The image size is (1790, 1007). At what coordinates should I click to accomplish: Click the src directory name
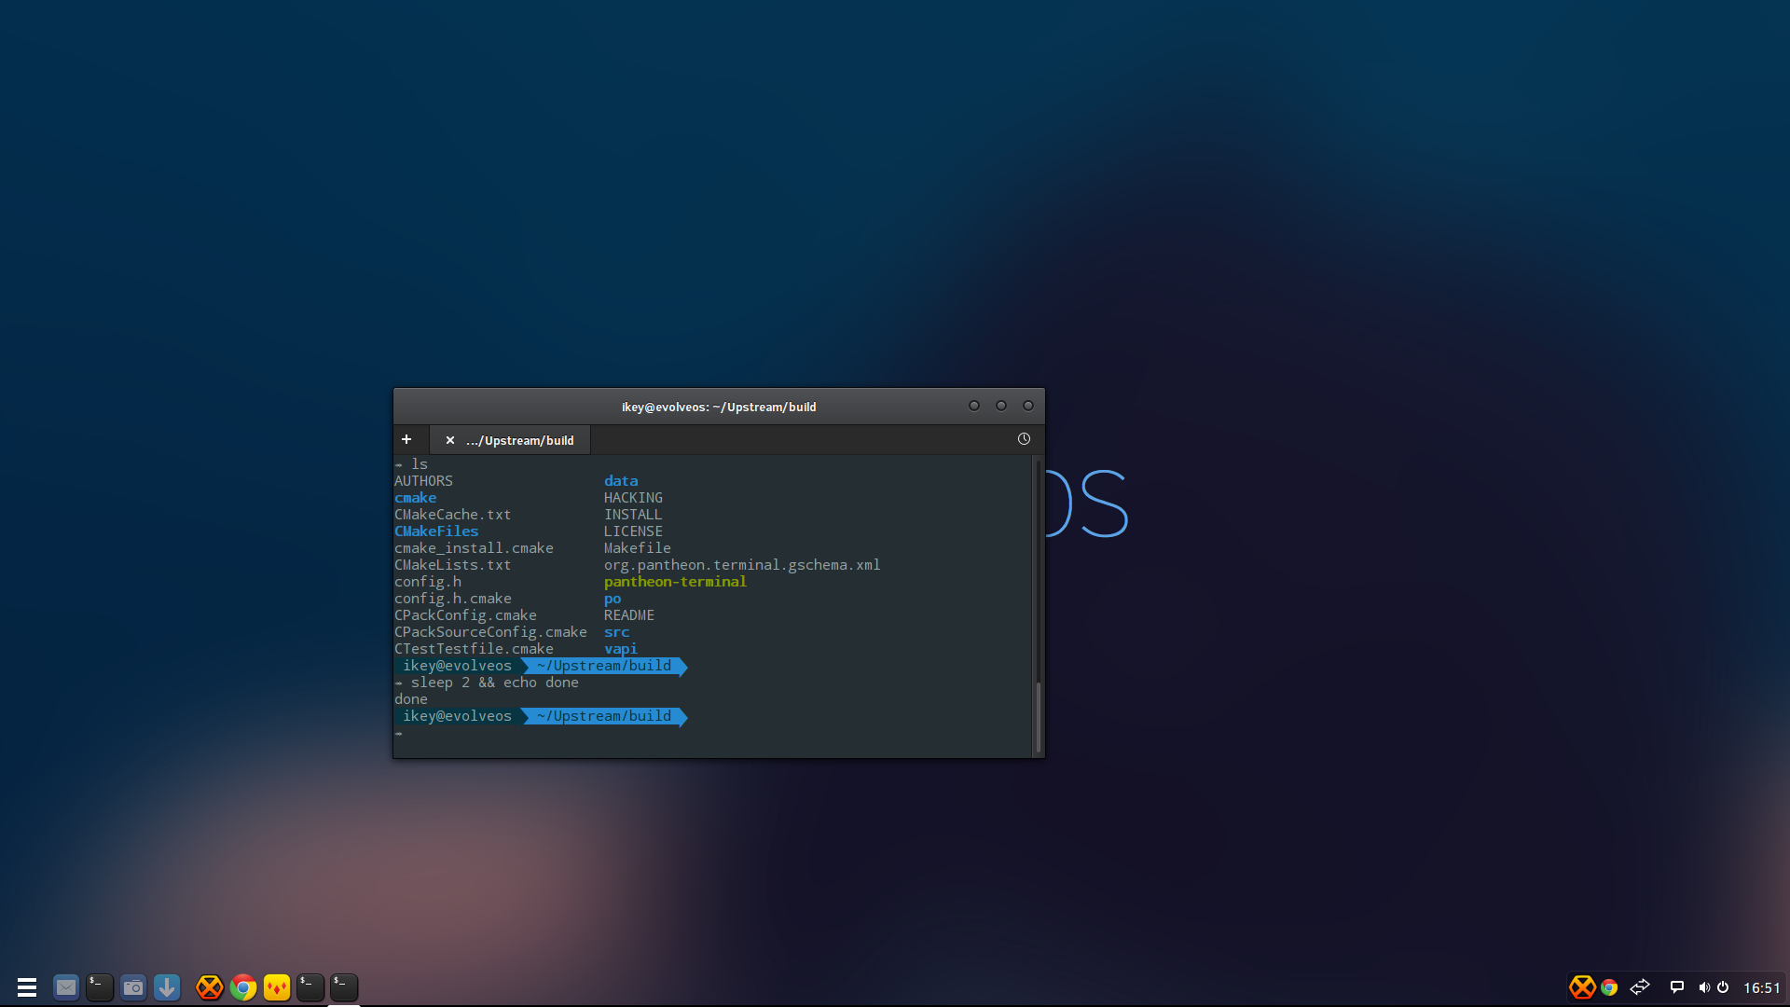[616, 632]
